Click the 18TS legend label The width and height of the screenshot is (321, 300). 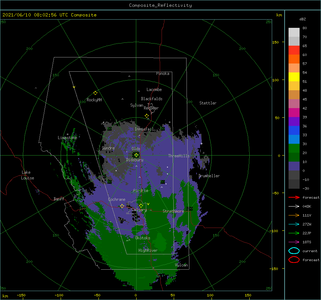[x=307, y=242]
